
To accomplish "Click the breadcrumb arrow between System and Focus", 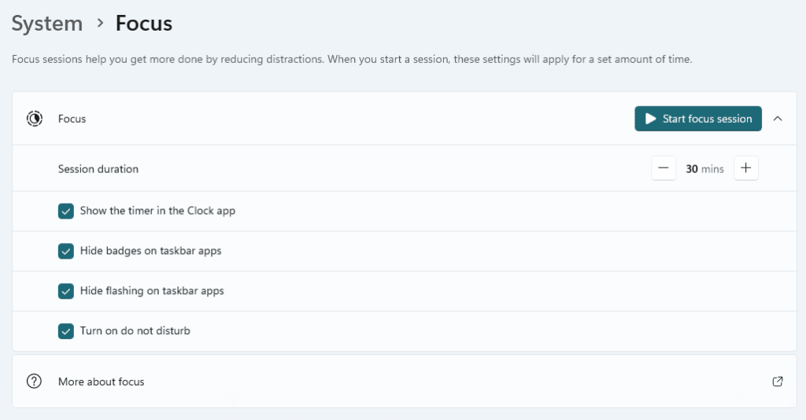I will (x=100, y=23).
